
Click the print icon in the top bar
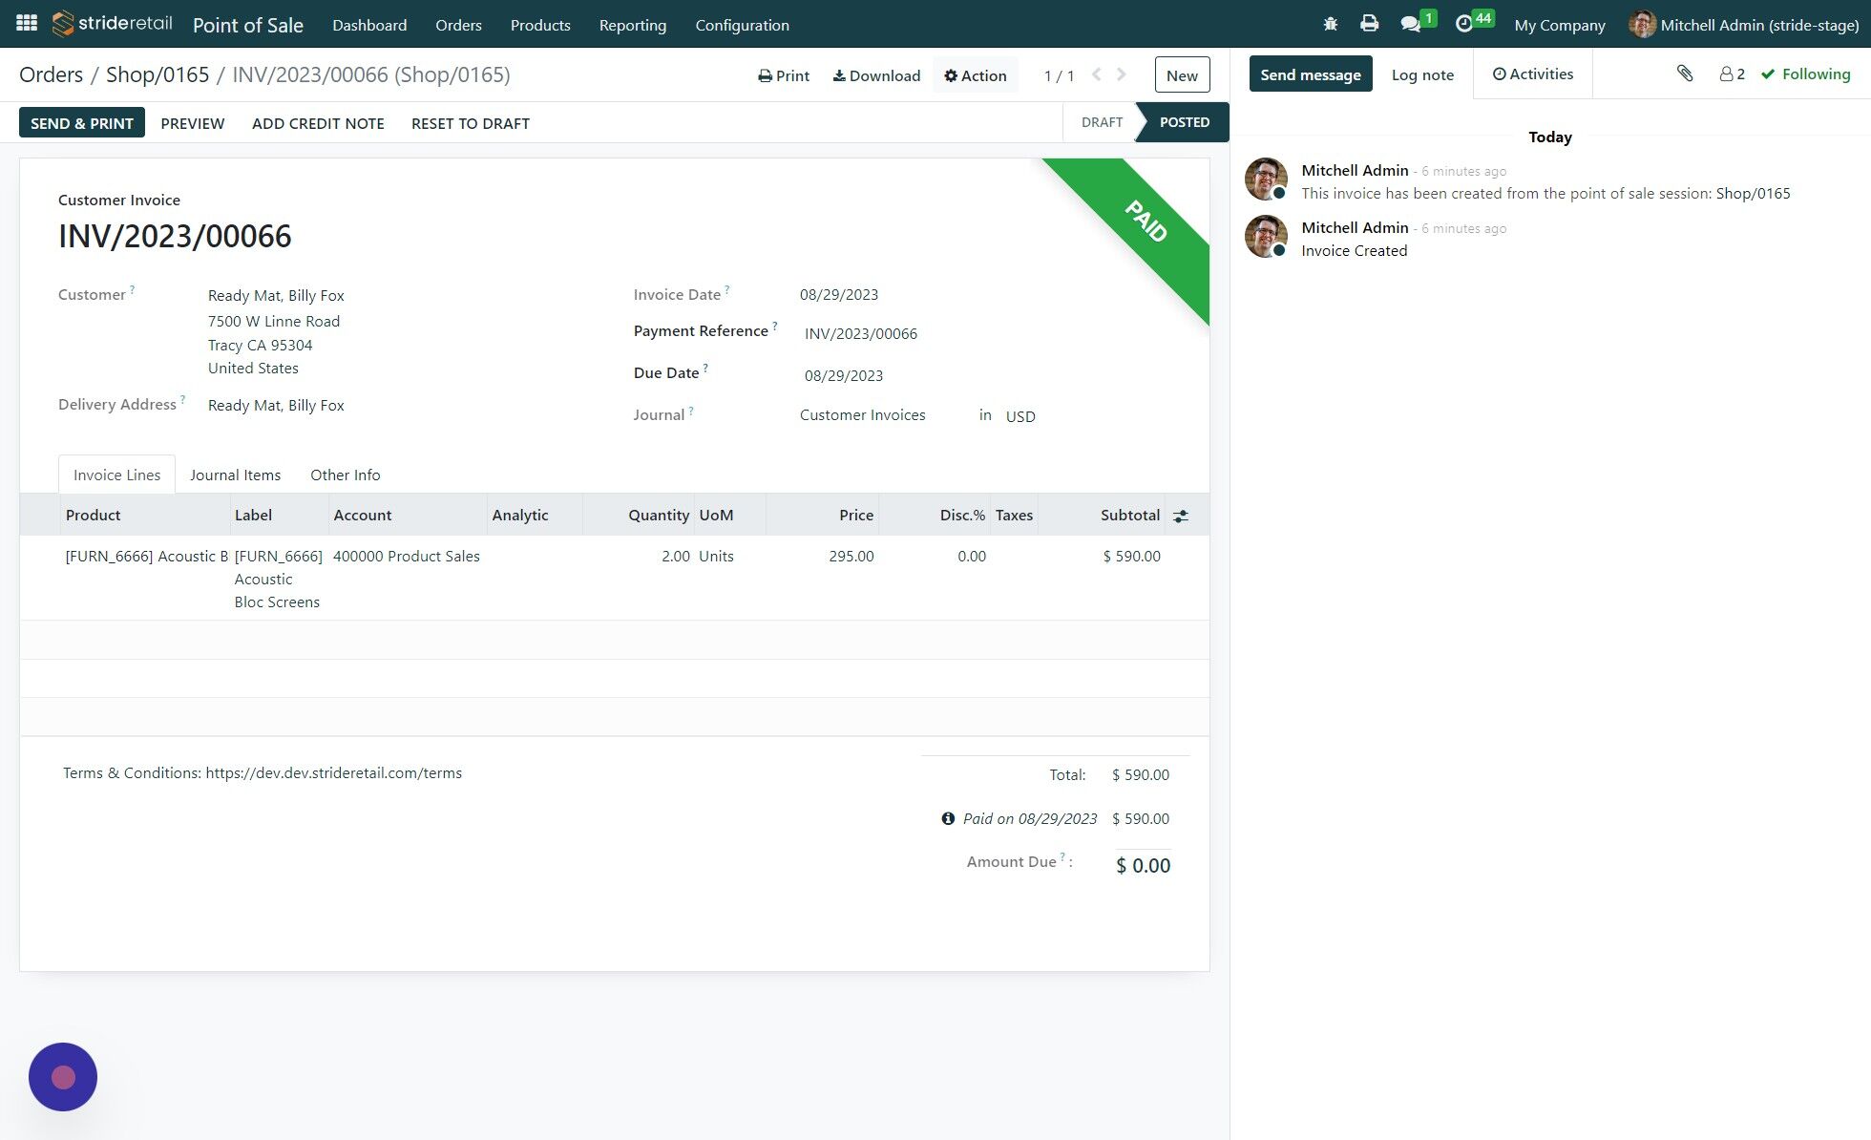[x=1369, y=23]
